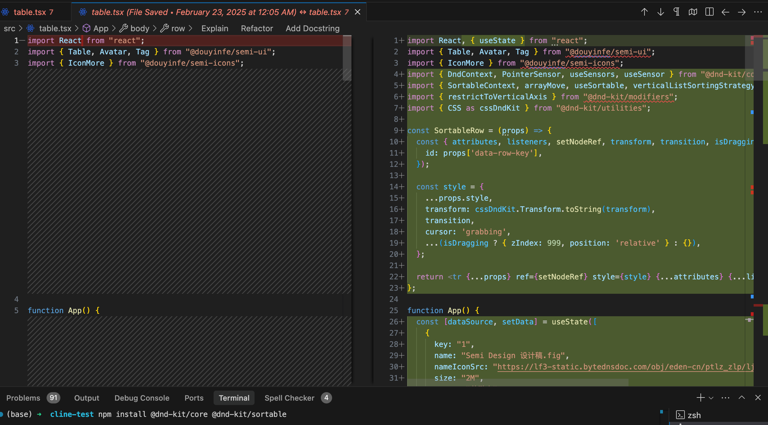Click Explain in breadcrumb bar

pyautogui.click(x=215, y=28)
